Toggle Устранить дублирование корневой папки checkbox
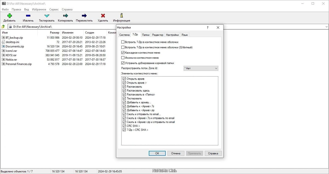This screenshot has height=174, width=329. click(123, 63)
